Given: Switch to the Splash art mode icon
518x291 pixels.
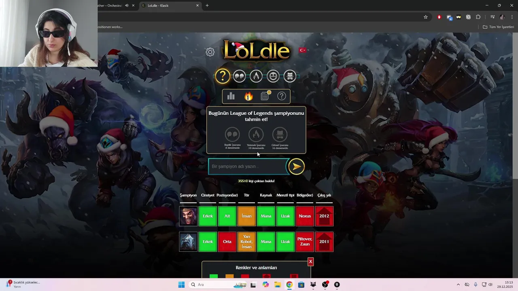Looking at the screenshot, I should pyautogui.click(x=290, y=76).
